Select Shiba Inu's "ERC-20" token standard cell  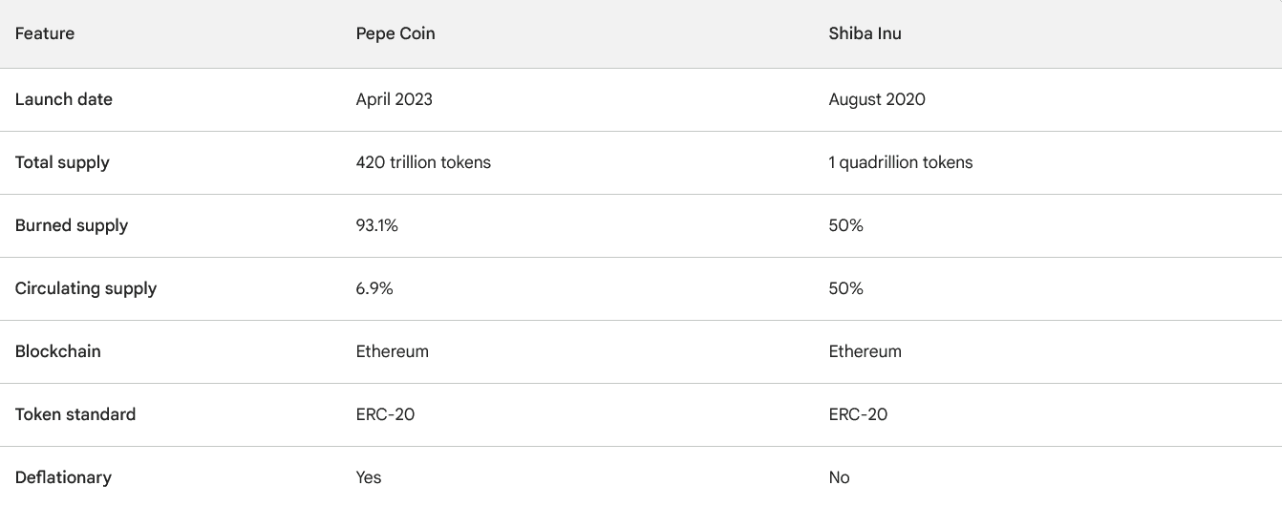[x=858, y=414]
